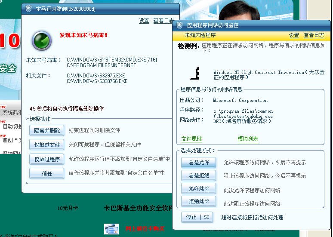
Task: Click the shield icon in Trojan defense title bar
Action: tap(29, 9)
